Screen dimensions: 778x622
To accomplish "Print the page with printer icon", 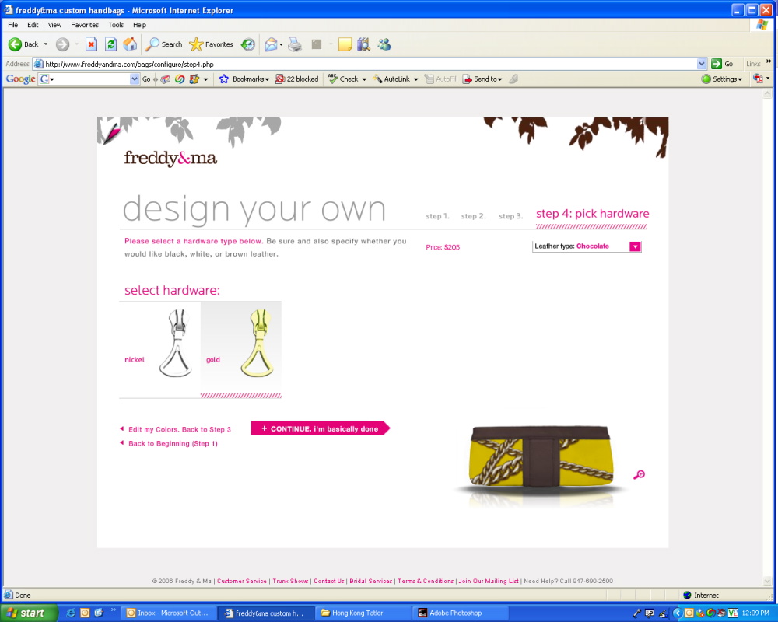I will pyautogui.click(x=295, y=44).
